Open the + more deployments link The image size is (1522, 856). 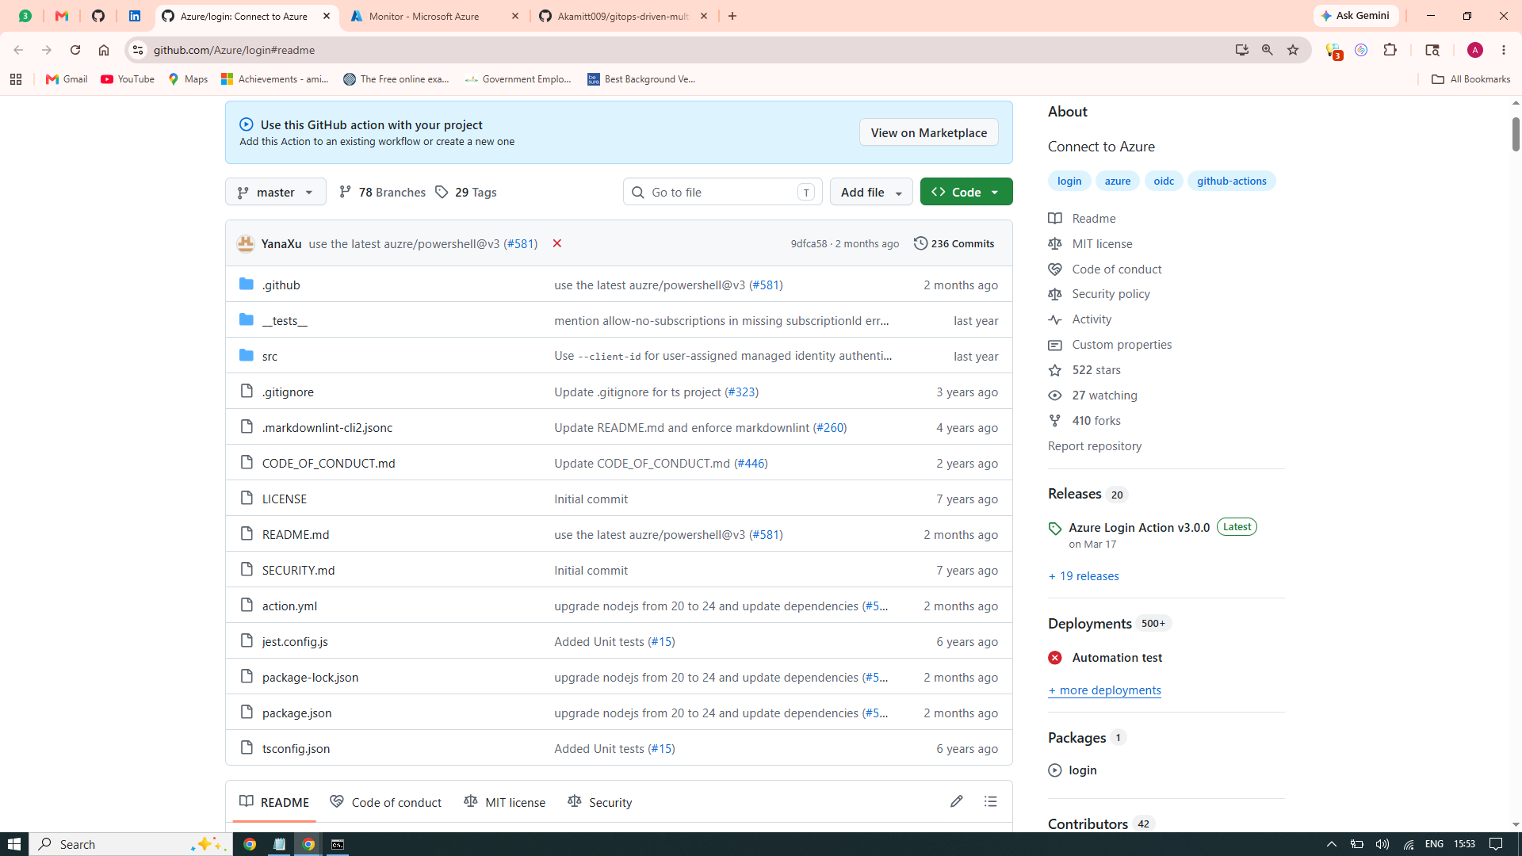[1104, 690]
